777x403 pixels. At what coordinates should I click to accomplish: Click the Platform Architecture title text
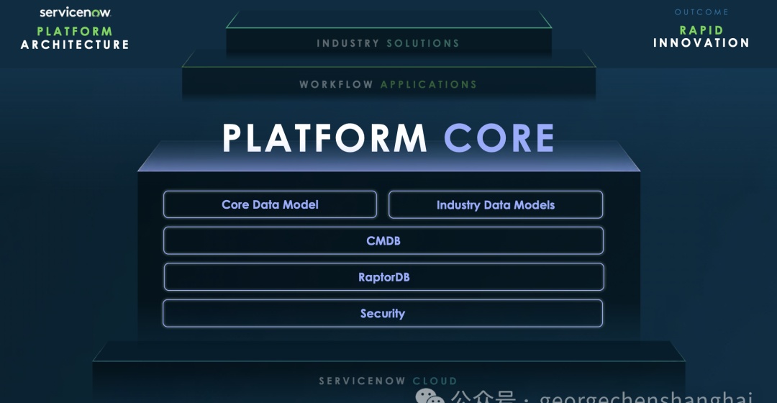75,38
